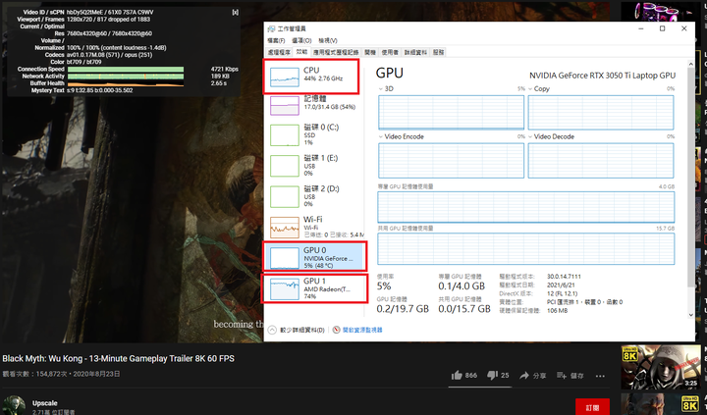The width and height of the screenshot is (707, 415).
Task: Select 磁碟 1 (E:) USB entry
Action: [314, 165]
